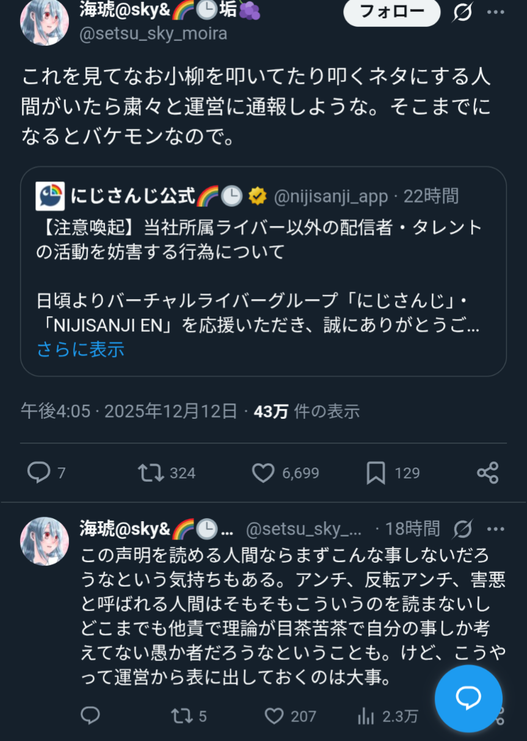Open more options on the reply tweet
This screenshot has width=527, height=741.
pos(496,529)
